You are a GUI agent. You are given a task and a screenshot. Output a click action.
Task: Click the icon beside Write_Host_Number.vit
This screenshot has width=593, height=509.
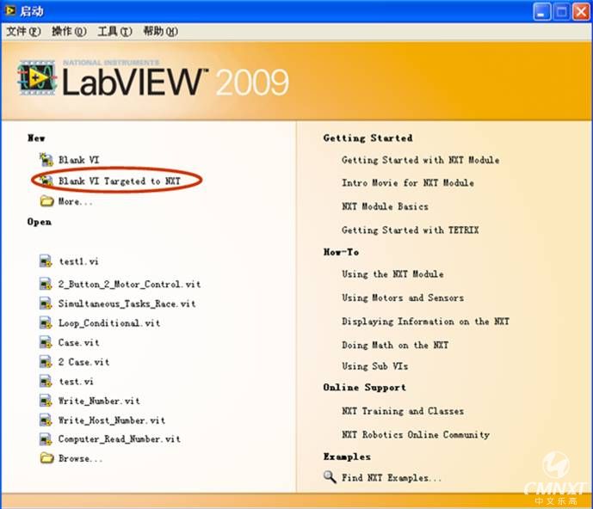[x=46, y=420]
